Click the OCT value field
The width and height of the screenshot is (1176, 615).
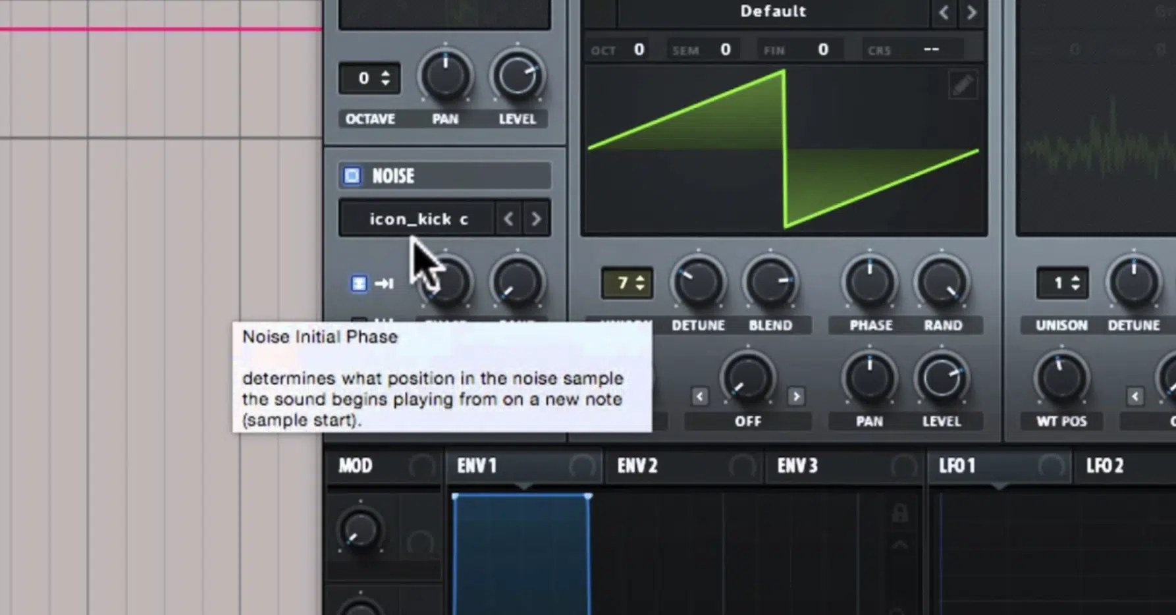[x=639, y=49]
